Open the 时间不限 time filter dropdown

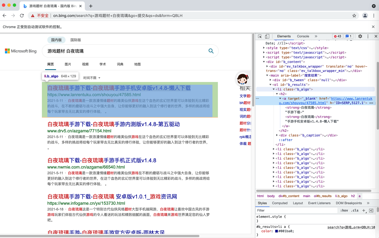point(92,78)
